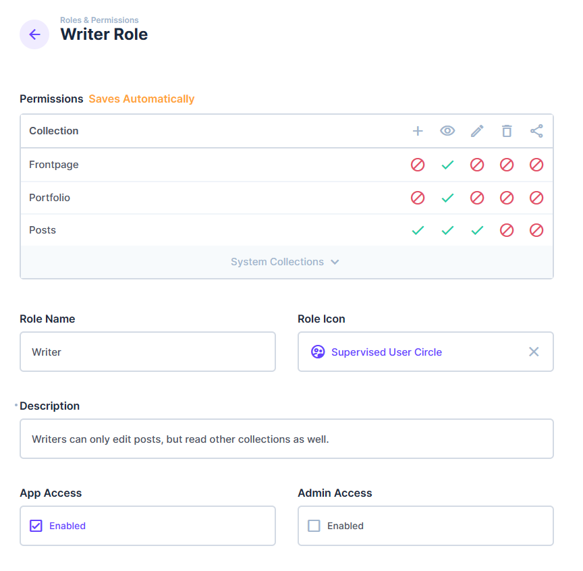The height and width of the screenshot is (571, 583).
Task: Click the Description text field
Action: click(287, 439)
